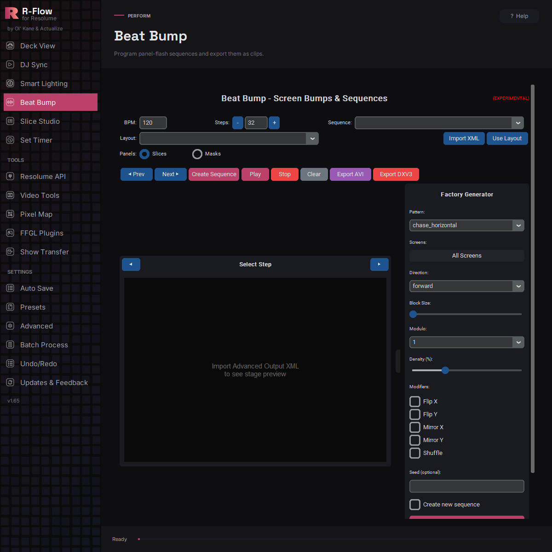
Task: Click the Presets sidebar icon
Action: pyautogui.click(x=10, y=307)
